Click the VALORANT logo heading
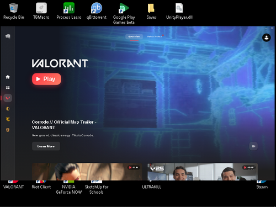The image size is (276, 207). [x=60, y=63]
